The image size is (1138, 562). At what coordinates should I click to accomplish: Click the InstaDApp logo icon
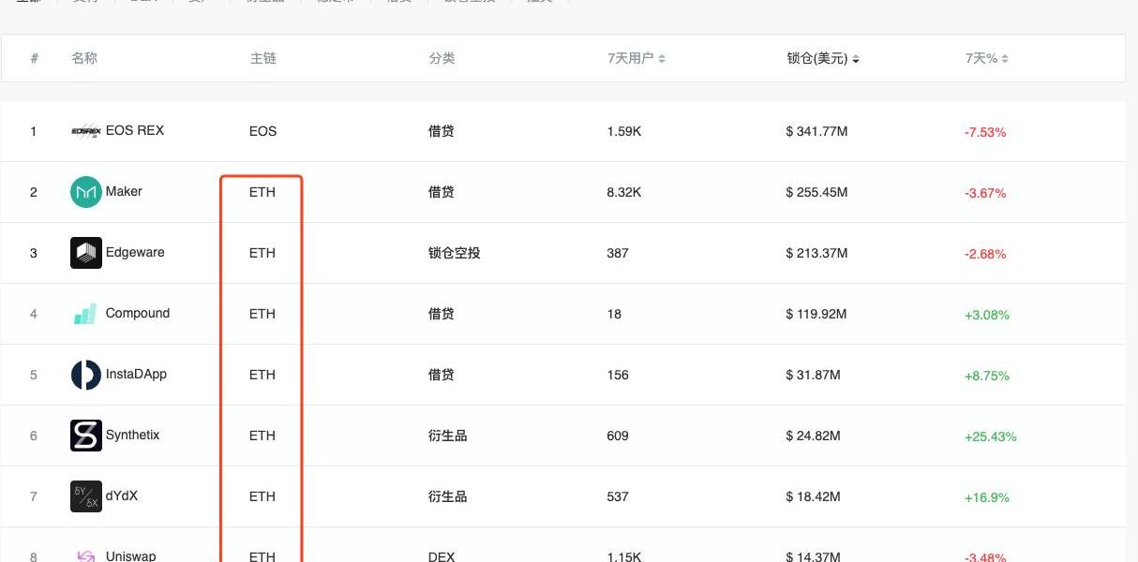[86, 375]
